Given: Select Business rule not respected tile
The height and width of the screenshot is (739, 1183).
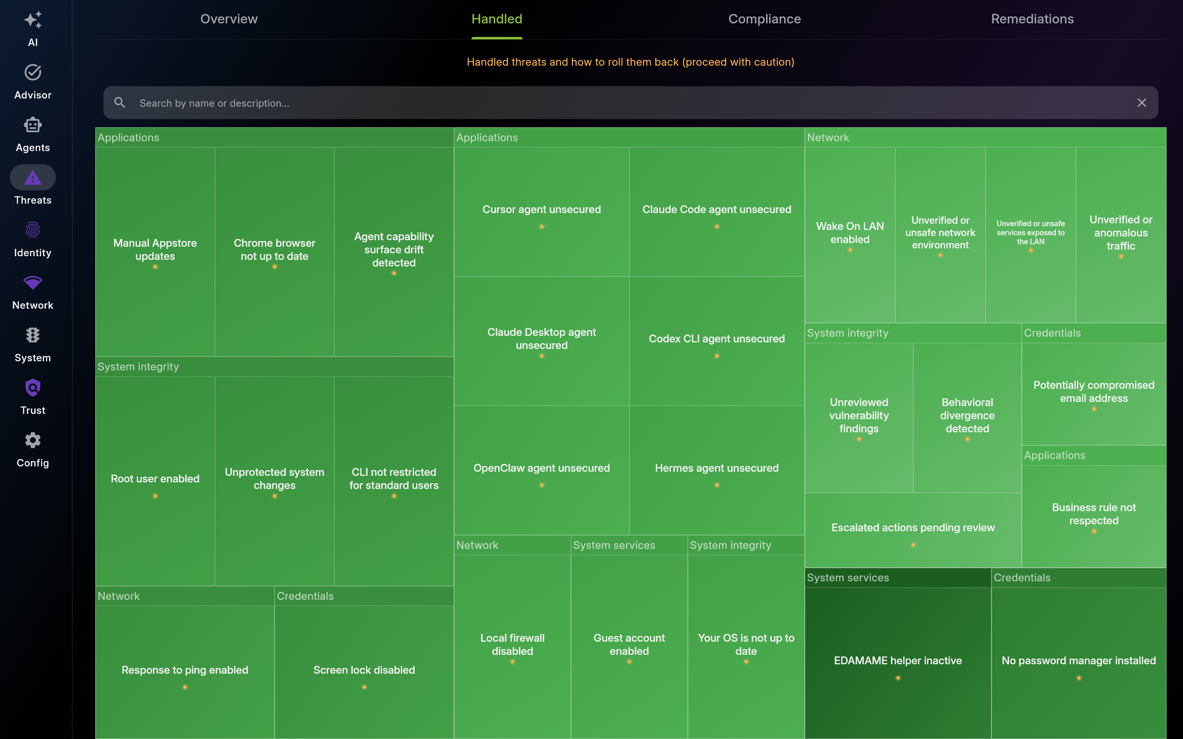Looking at the screenshot, I should 1094,516.
